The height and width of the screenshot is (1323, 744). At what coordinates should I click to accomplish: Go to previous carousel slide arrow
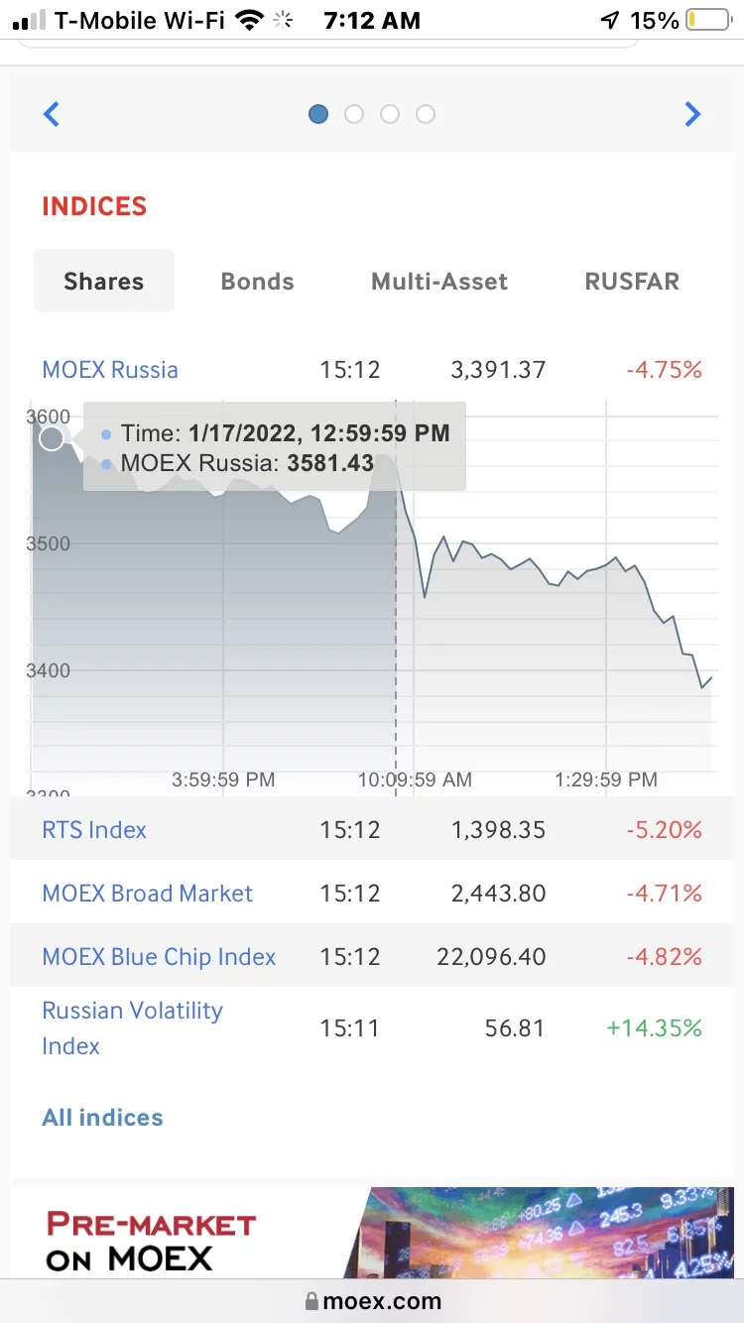(52, 115)
